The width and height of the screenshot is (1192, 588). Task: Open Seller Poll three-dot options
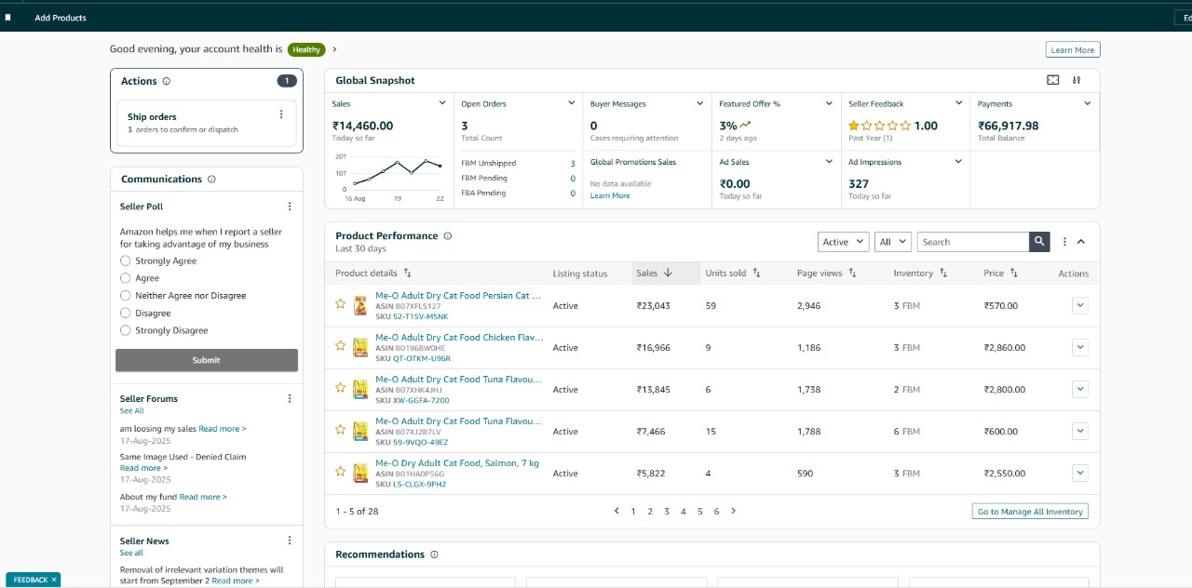[290, 207]
